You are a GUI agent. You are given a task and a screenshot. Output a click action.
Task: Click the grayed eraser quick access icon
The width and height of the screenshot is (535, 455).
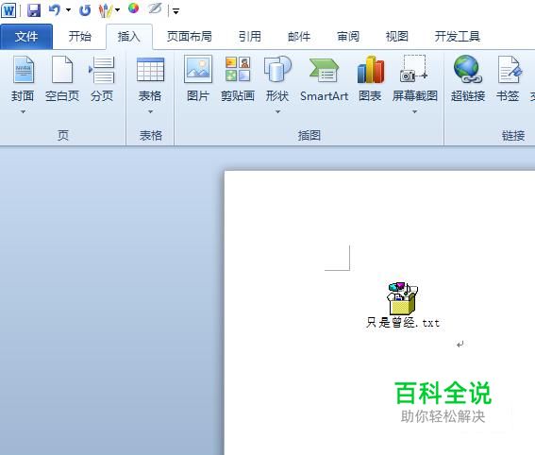pyautogui.click(x=155, y=8)
